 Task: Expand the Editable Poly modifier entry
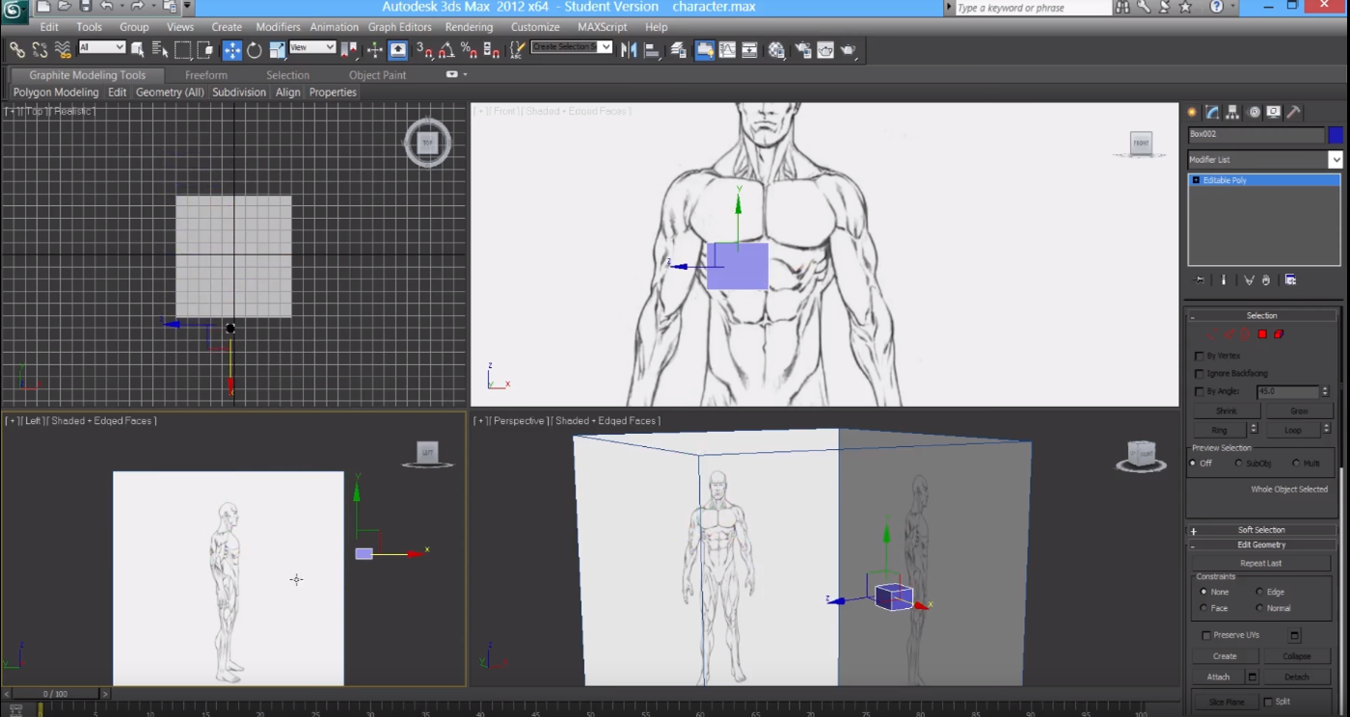coord(1196,179)
